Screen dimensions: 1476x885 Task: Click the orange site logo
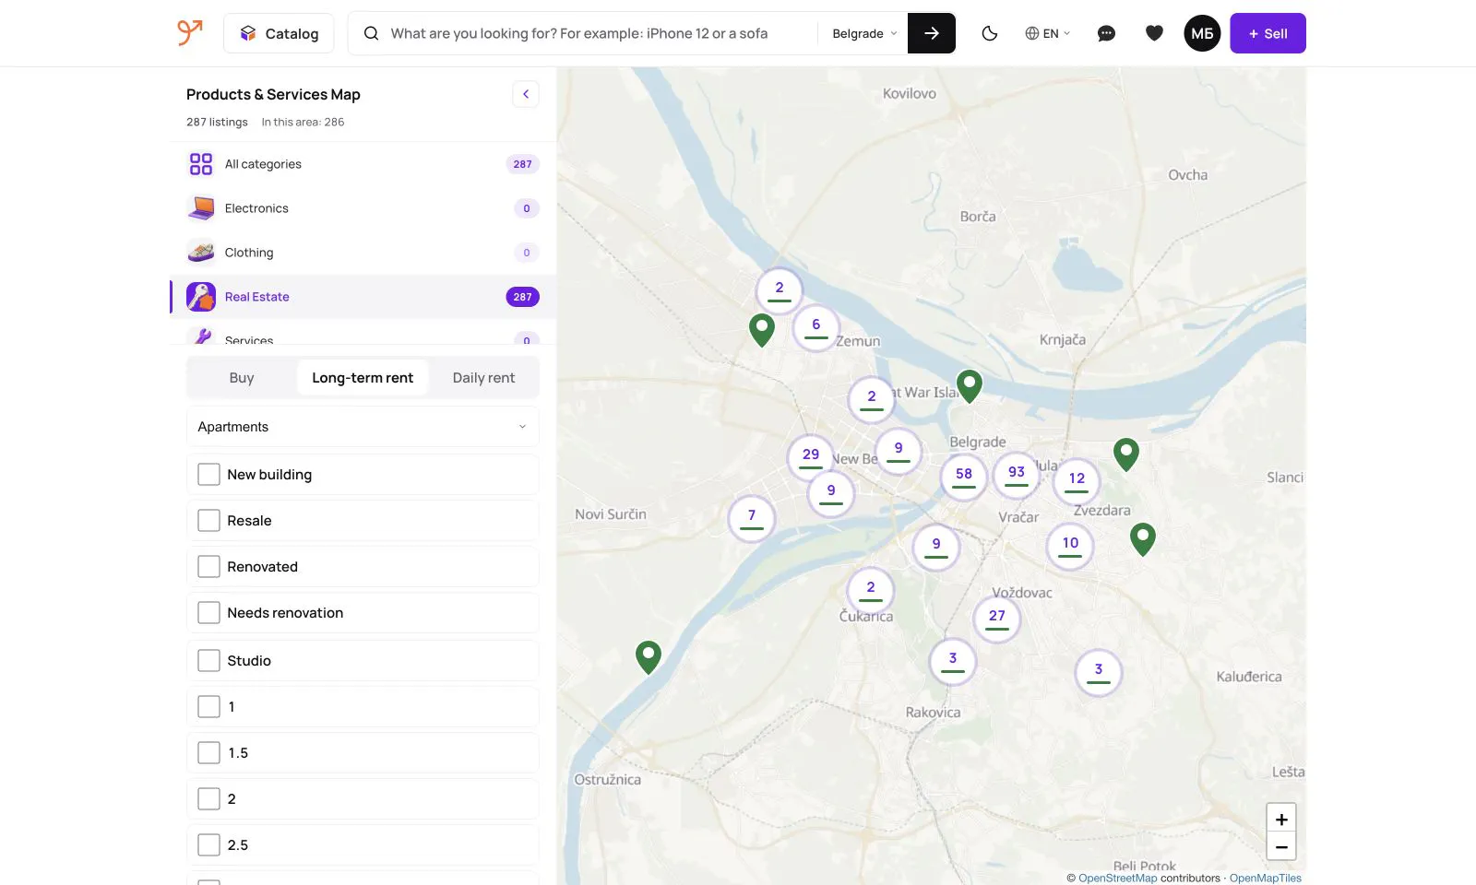tap(189, 32)
